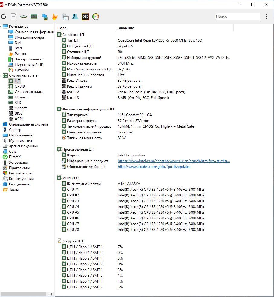
Task: Open the BIOS tree item
Action: click(x=19, y=113)
